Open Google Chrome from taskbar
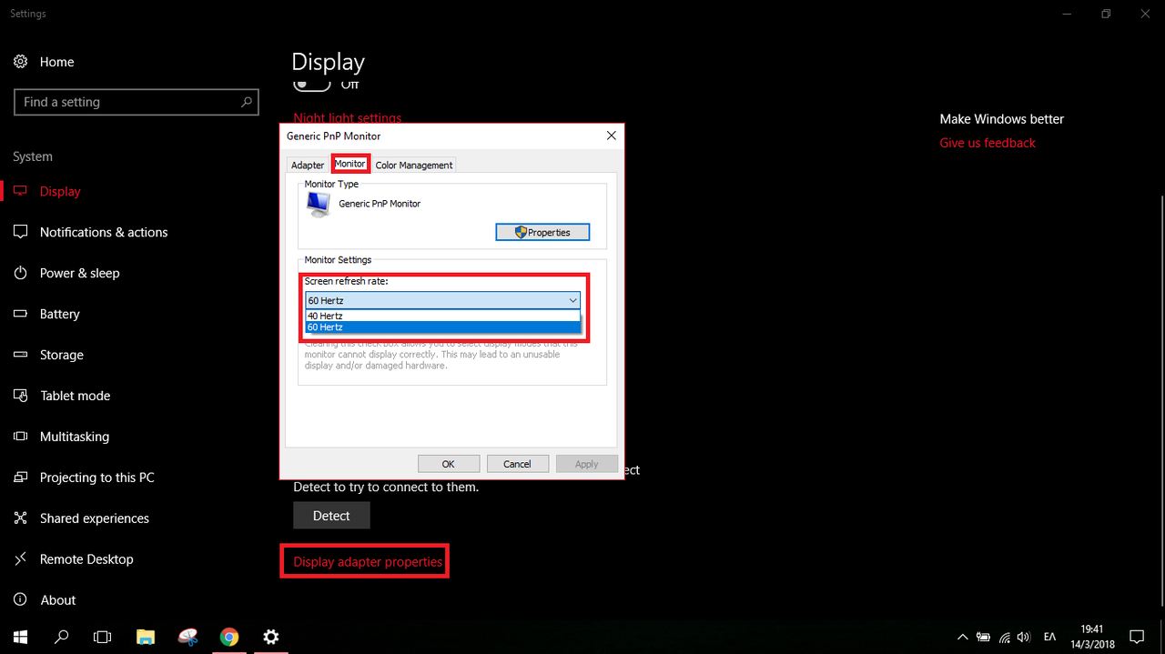Image resolution: width=1165 pixels, height=654 pixels. click(229, 637)
